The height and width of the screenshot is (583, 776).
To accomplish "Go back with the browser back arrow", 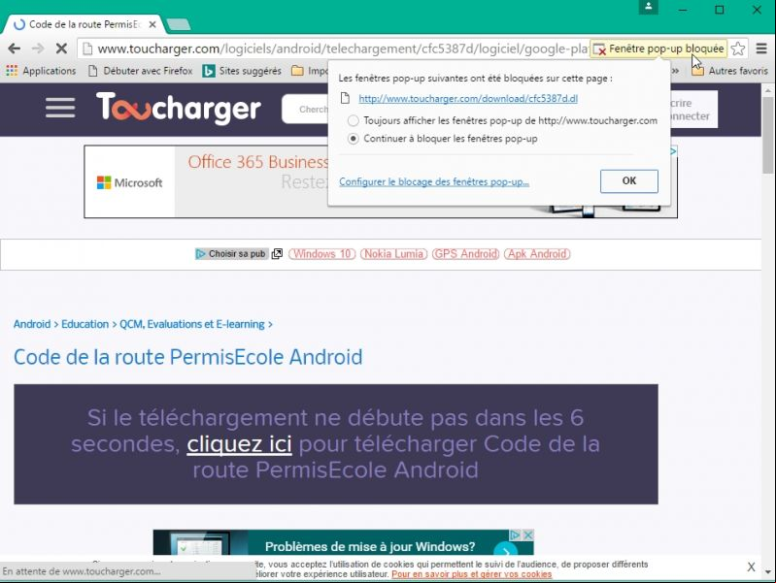I will click(x=14, y=49).
